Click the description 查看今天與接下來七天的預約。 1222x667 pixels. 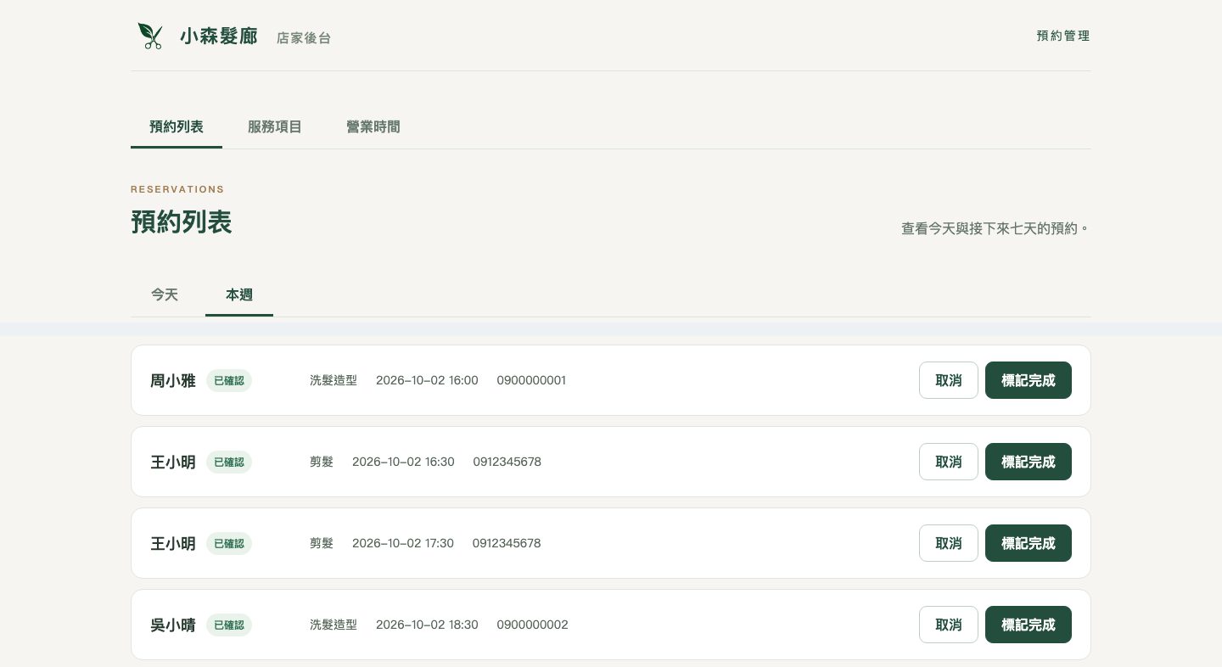pos(995,228)
